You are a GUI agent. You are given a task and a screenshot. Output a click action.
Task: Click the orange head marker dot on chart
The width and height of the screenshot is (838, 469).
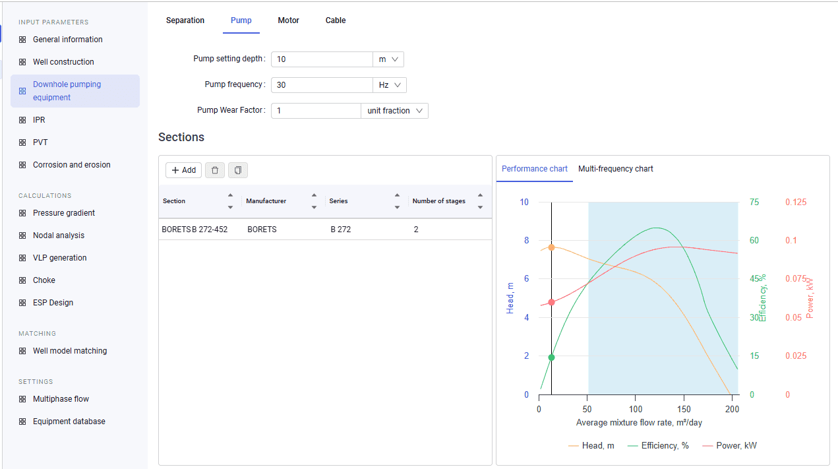[x=551, y=247]
